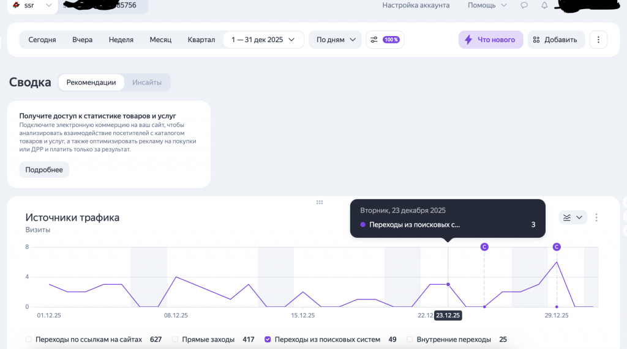Screen dimensions: 627x349
Task: Click 'Что нового' button
Action: click(x=490, y=40)
